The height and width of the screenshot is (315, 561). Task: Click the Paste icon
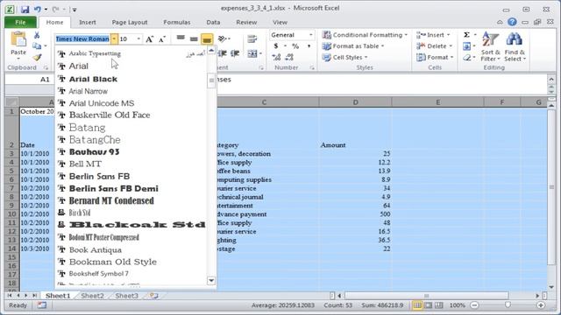pyautogui.click(x=18, y=39)
